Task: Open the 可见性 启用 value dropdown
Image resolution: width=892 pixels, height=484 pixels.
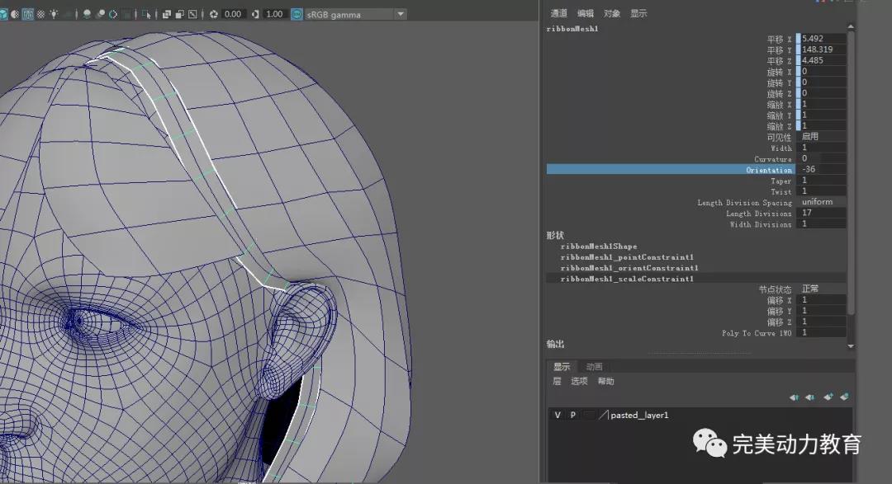Action: (821, 137)
